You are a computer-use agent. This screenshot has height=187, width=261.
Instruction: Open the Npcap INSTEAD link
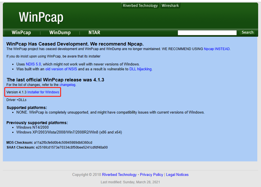[x=217, y=49]
